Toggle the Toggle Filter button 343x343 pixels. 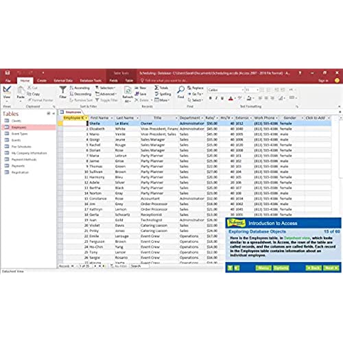tap(106, 100)
